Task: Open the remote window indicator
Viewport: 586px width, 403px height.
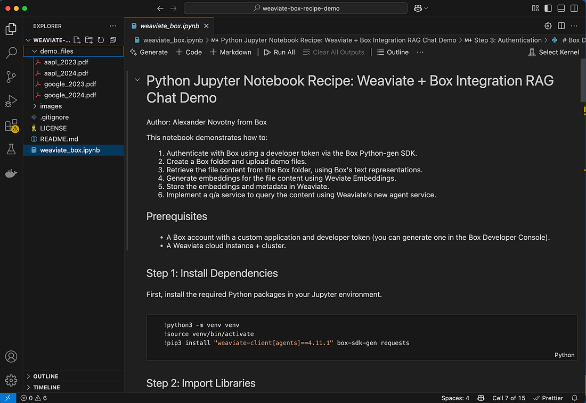Action: pyautogui.click(x=8, y=398)
